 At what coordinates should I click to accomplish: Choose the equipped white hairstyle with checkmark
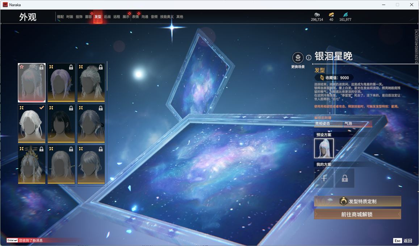(32, 123)
